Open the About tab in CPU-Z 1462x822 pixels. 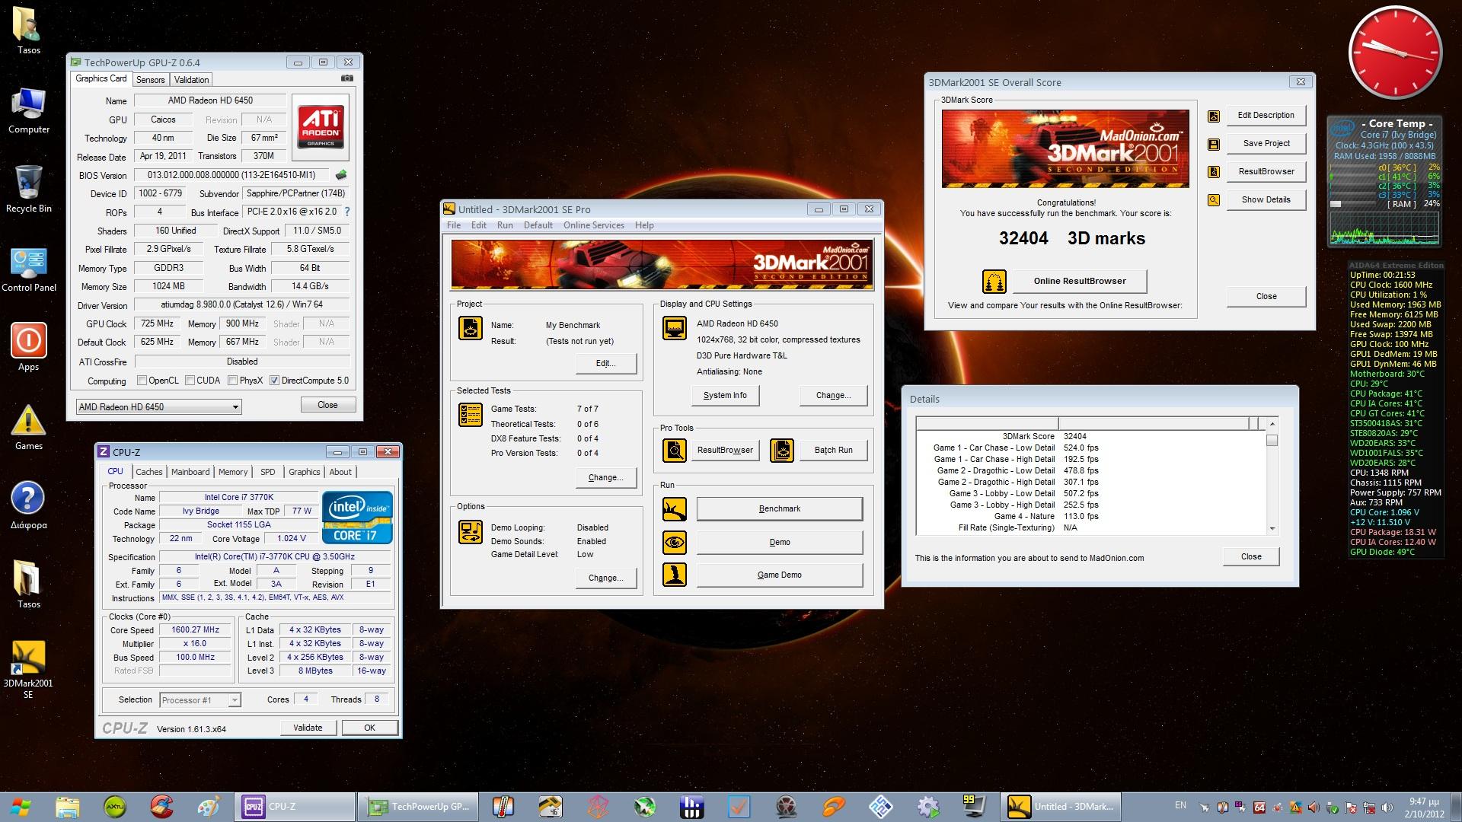point(340,472)
